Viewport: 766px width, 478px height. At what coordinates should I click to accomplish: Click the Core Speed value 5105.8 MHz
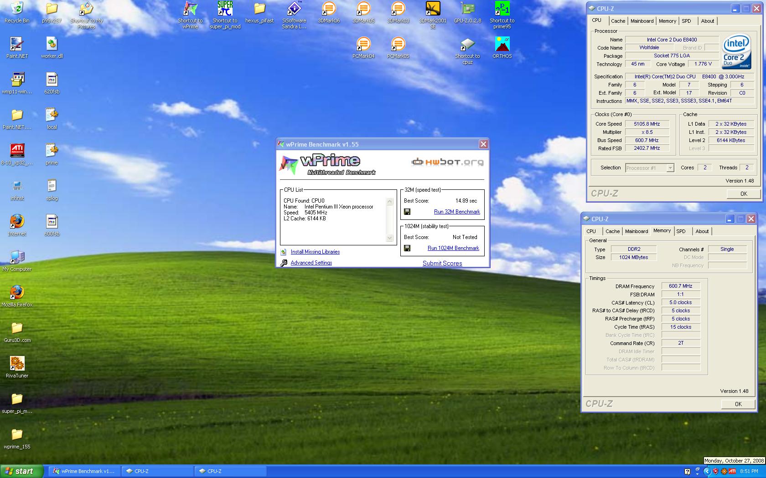pyautogui.click(x=647, y=124)
